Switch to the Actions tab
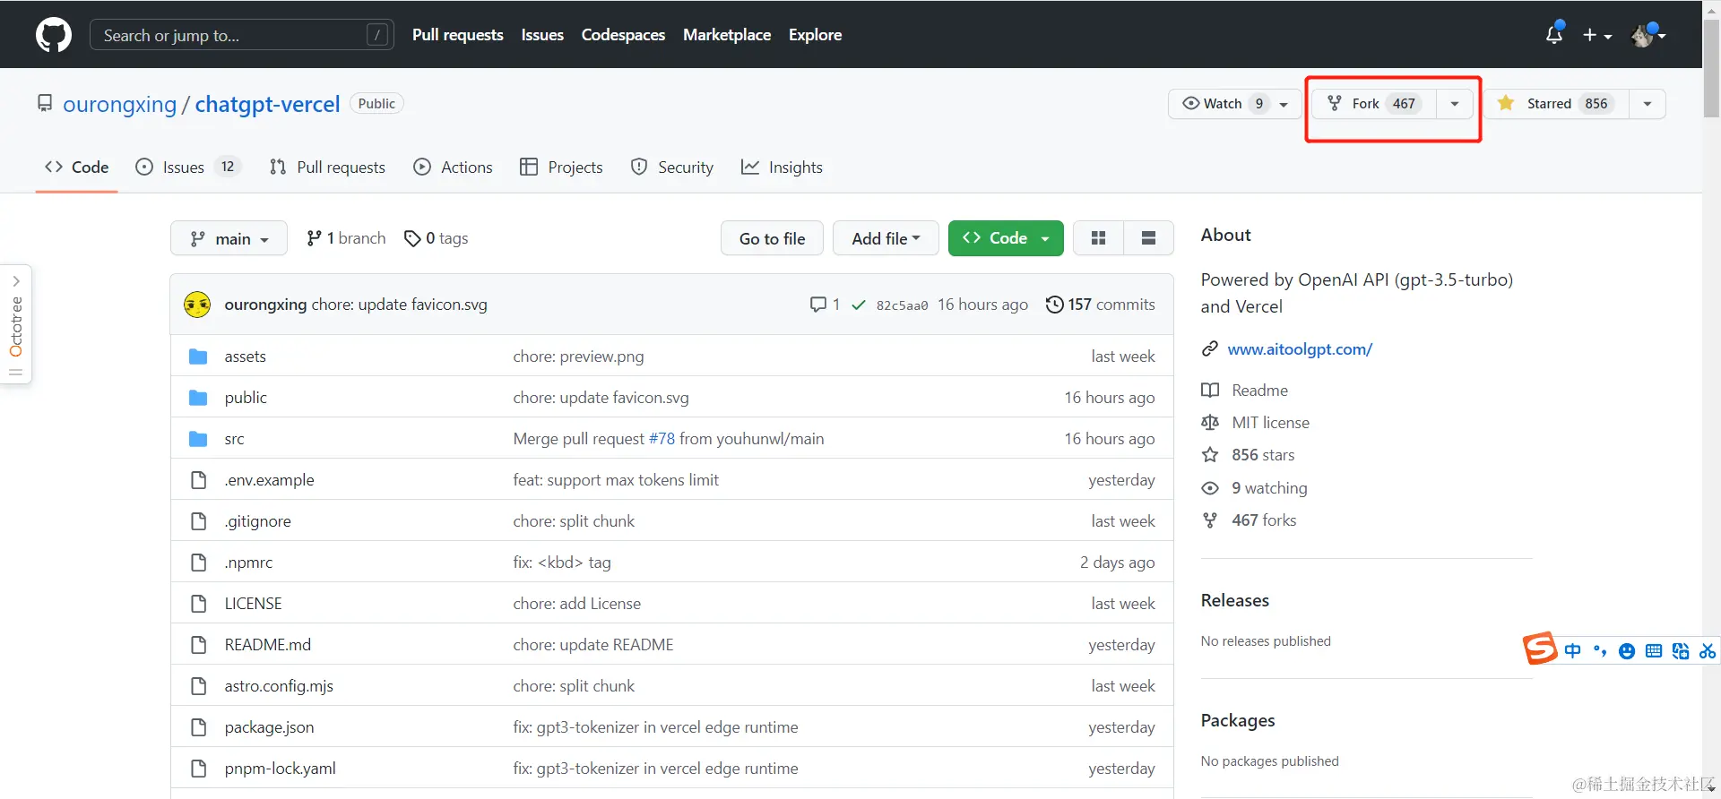The width and height of the screenshot is (1721, 799). (x=453, y=167)
